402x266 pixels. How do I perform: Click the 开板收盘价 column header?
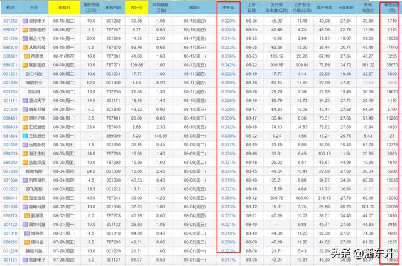(x=368, y=8)
